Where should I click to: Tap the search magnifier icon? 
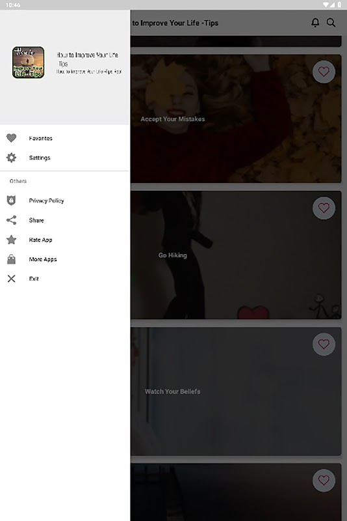pyautogui.click(x=331, y=23)
